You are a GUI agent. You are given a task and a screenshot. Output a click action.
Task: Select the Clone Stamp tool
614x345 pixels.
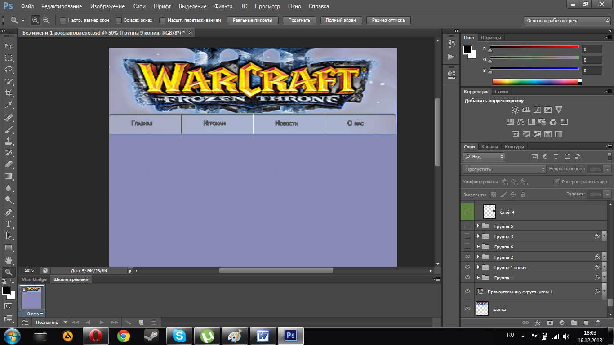pyautogui.click(x=9, y=141)
